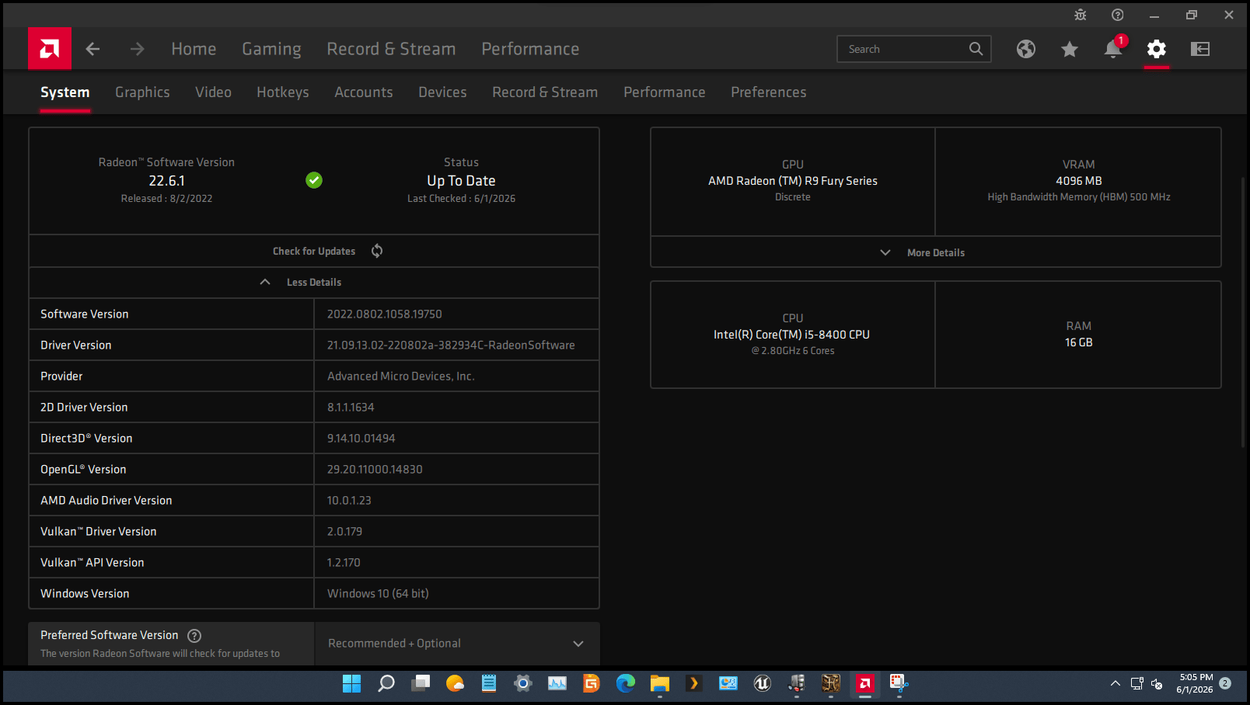
Task: Open File Explorer from the taskbar
Action: (660, 683)
